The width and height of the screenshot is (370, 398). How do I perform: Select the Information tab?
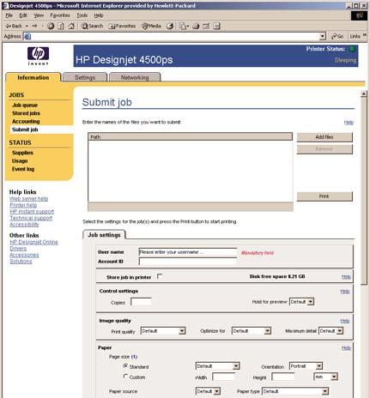pos(33,77)
